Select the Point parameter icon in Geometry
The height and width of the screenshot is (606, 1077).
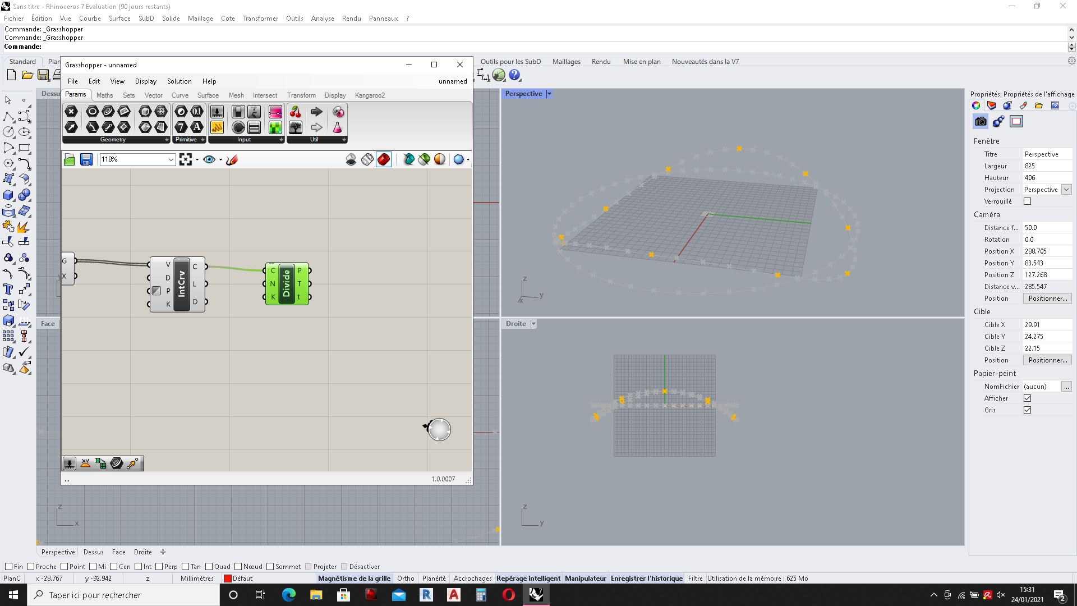[71, 112]
